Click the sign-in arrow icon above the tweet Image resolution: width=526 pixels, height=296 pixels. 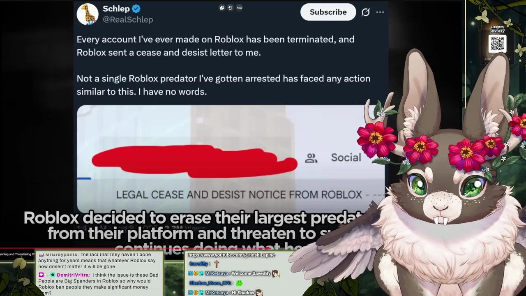pos(230,7)
